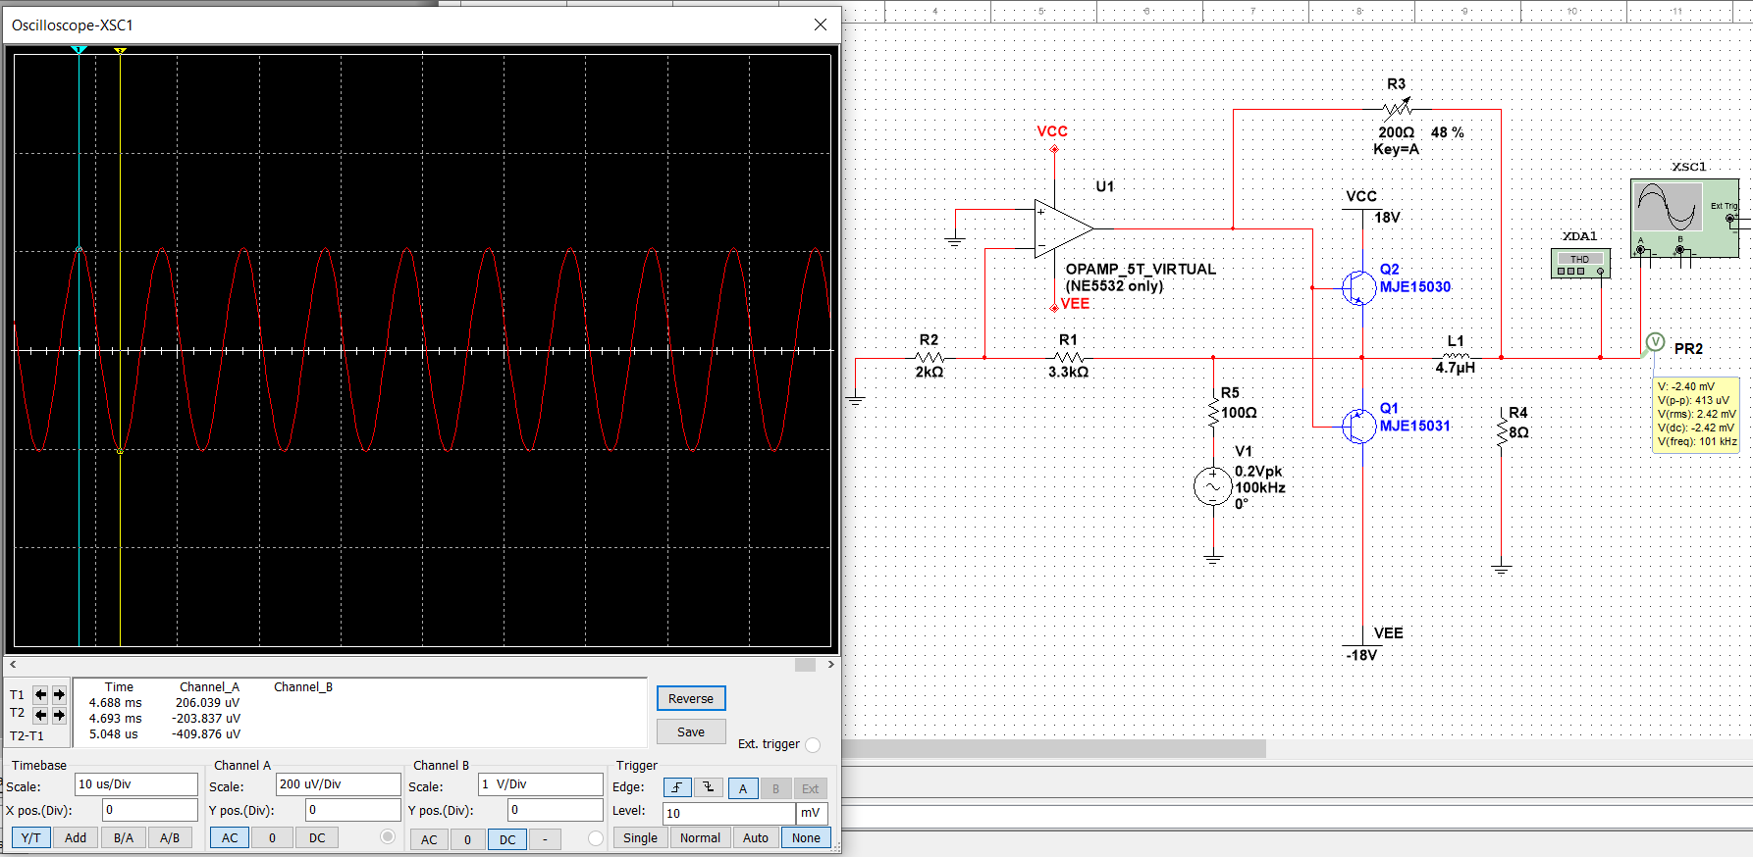Select B/A display mode
Screen dimensions: 1753x857
point(124,838)
